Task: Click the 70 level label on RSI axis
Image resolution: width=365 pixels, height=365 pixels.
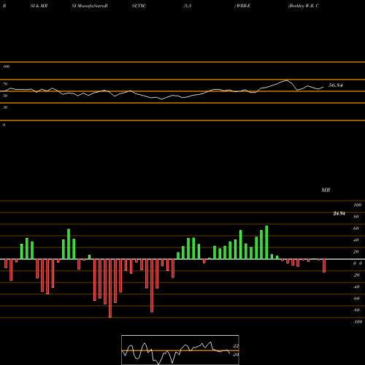Action: 5,84
